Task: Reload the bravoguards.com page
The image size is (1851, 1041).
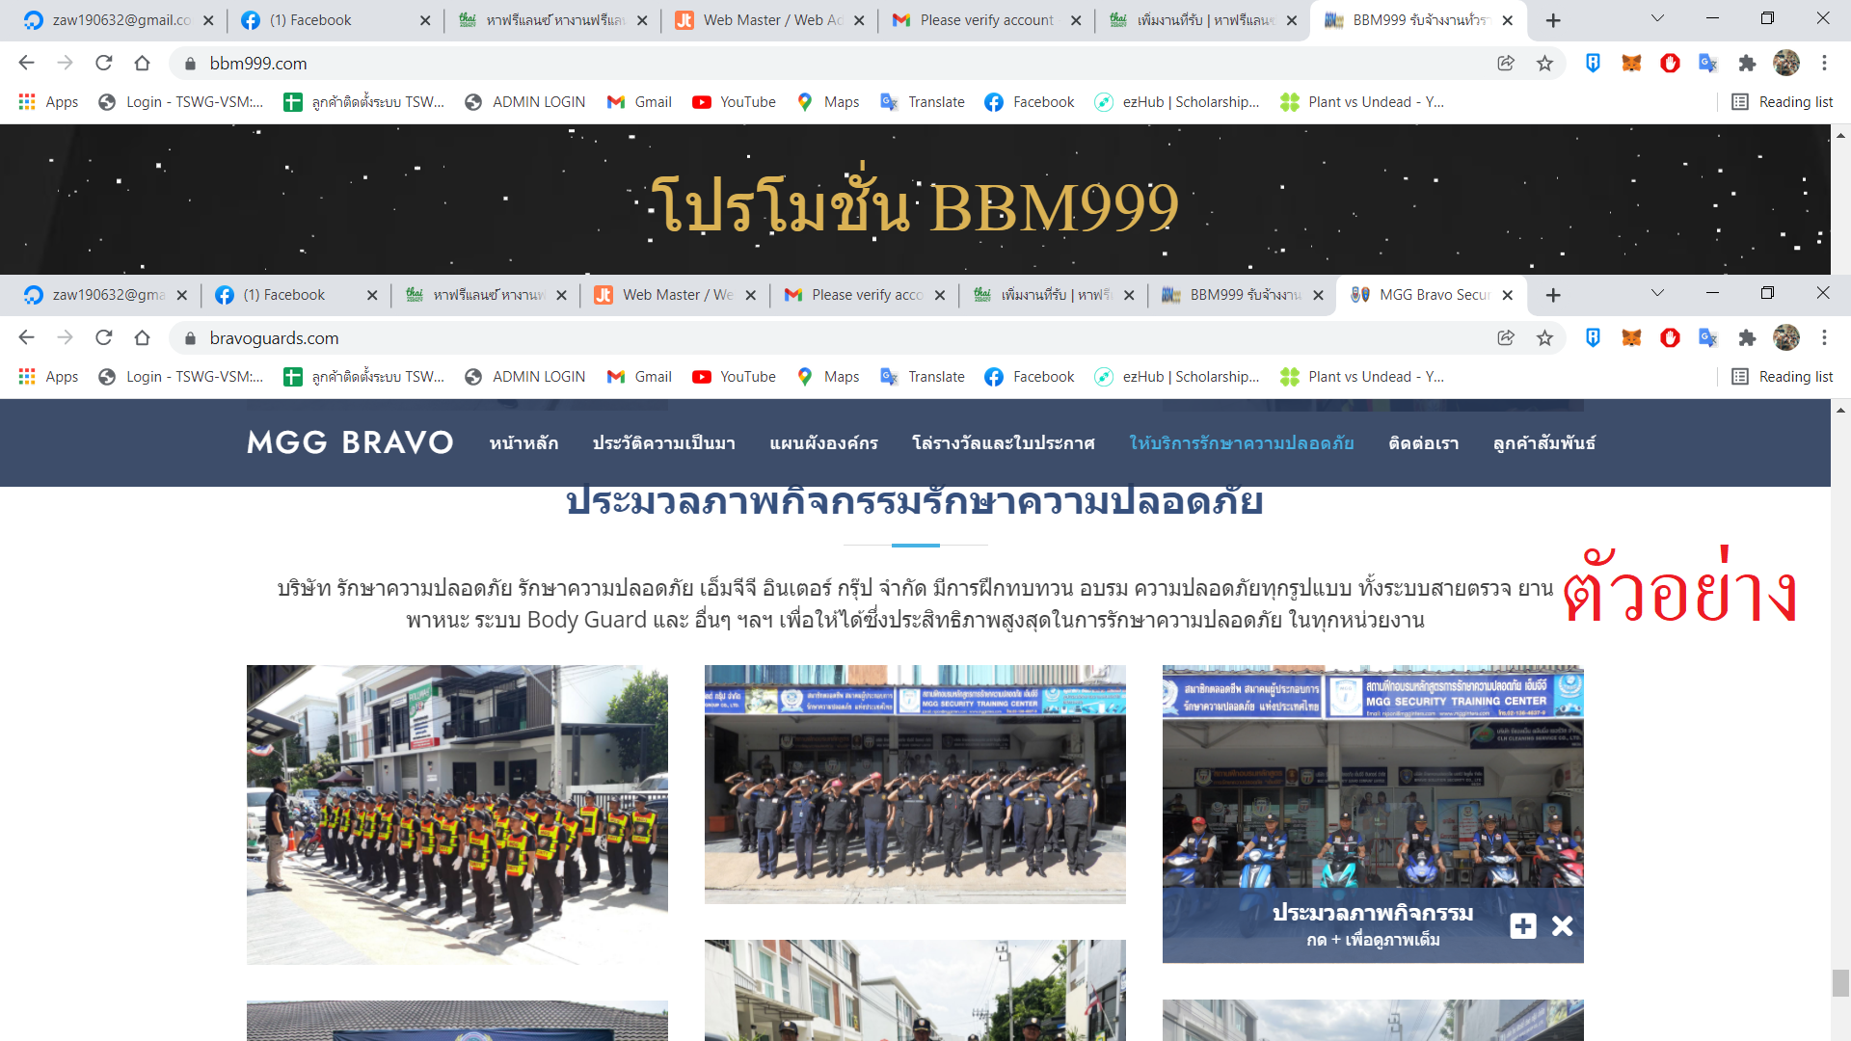Action: [103, 337]
